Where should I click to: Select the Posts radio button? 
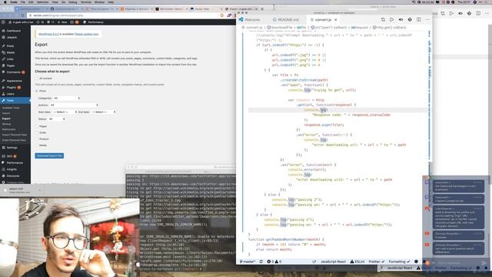(36, 91)
